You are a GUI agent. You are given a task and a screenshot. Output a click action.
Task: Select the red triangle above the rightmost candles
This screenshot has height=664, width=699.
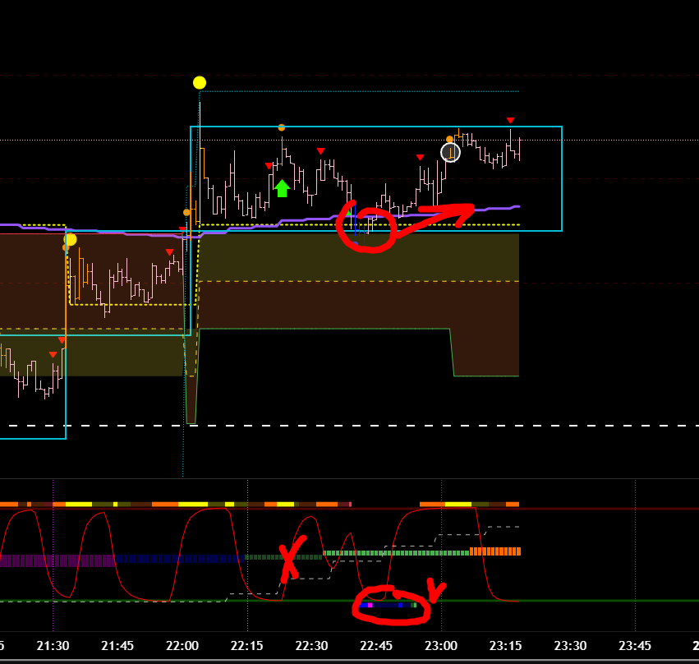tap(510, 121)
